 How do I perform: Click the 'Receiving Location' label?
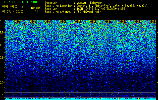point(59,6)
